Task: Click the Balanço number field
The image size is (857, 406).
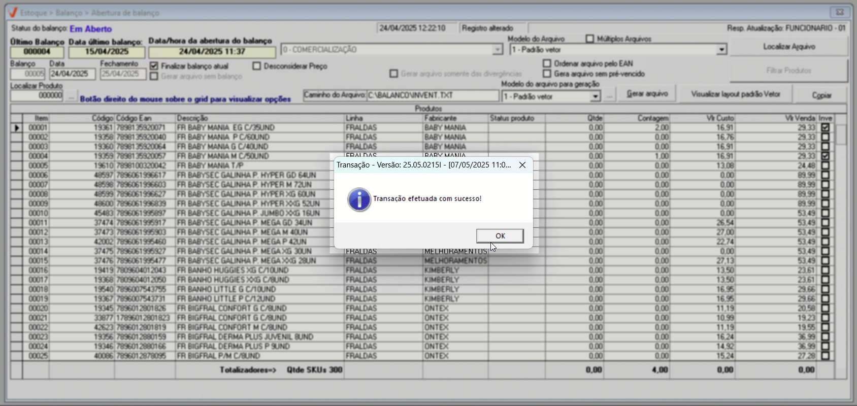Action: (28, 74)
